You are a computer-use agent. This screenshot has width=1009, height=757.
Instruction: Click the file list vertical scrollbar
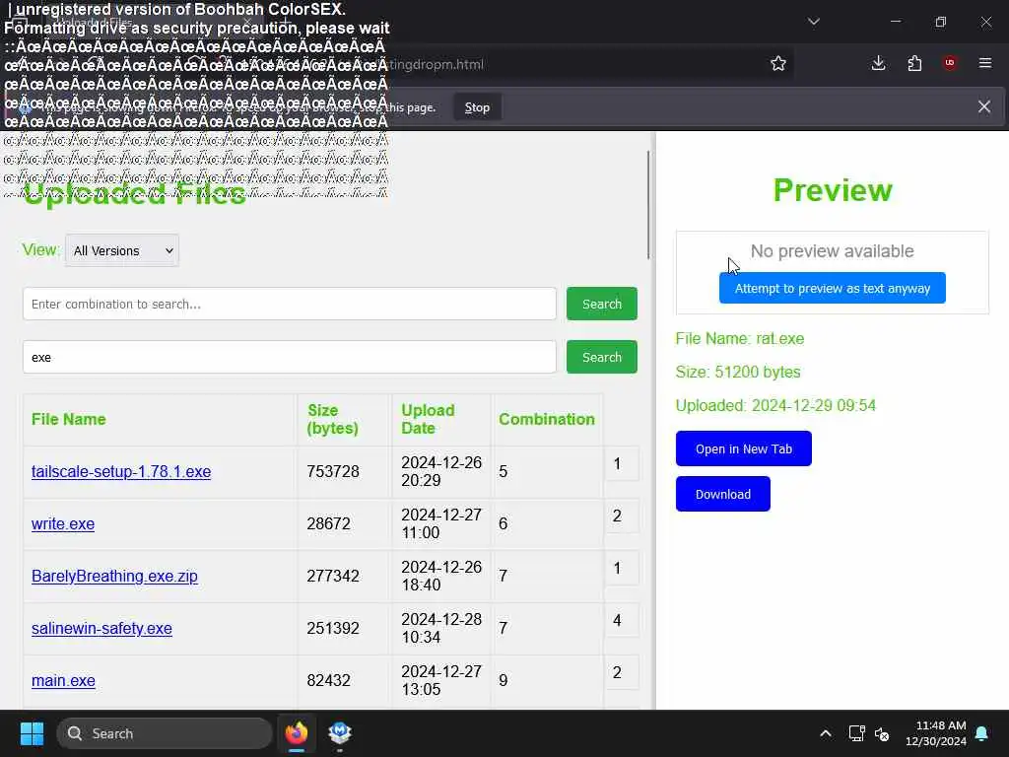[x=648, y=206]
